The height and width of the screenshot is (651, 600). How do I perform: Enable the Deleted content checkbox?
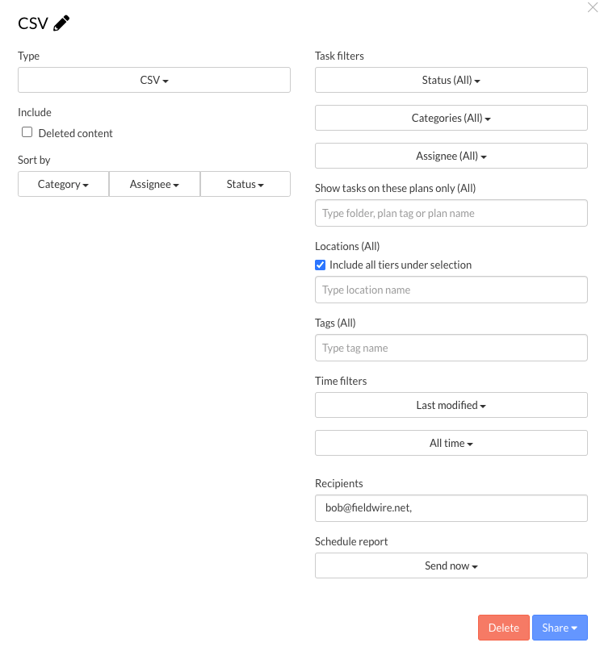27,132
